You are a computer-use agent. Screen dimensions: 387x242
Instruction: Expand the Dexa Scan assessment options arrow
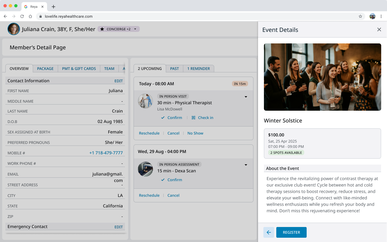246,165
